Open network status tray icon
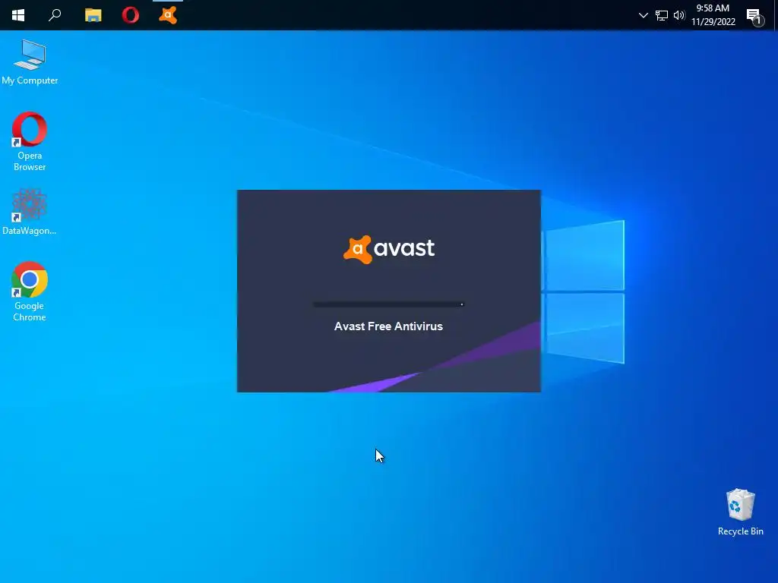The image size is (778, 583). pyautogui.click(x=662, y=15)
